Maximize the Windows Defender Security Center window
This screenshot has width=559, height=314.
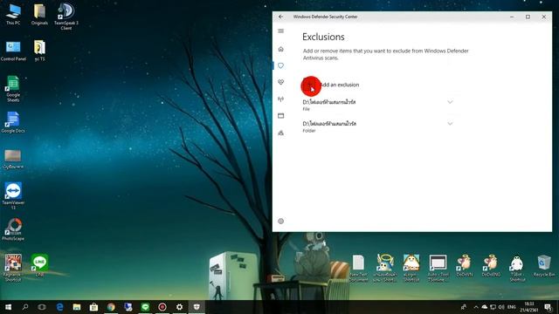528,17
